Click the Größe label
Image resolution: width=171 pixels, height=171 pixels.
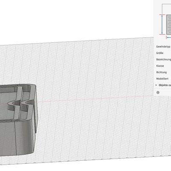pyautogui.click(x=160, y=53)
